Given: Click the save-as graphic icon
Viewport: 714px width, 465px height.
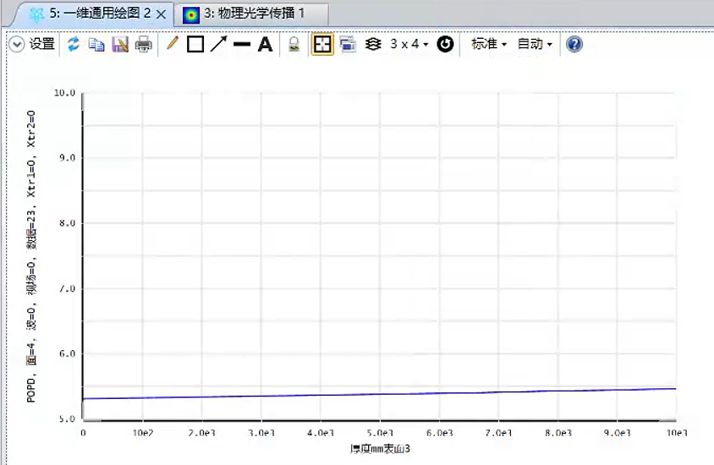Looking at the screenshot, I should tap(120, 44).
